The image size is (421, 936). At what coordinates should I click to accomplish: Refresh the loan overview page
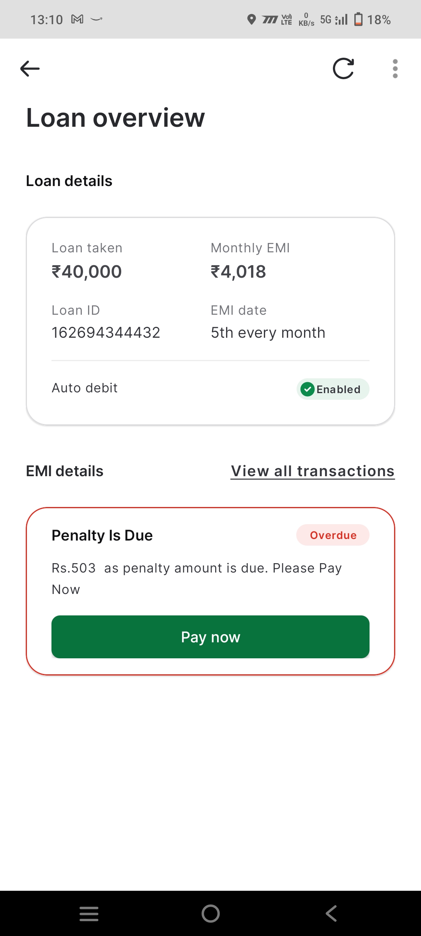(343, 69)
